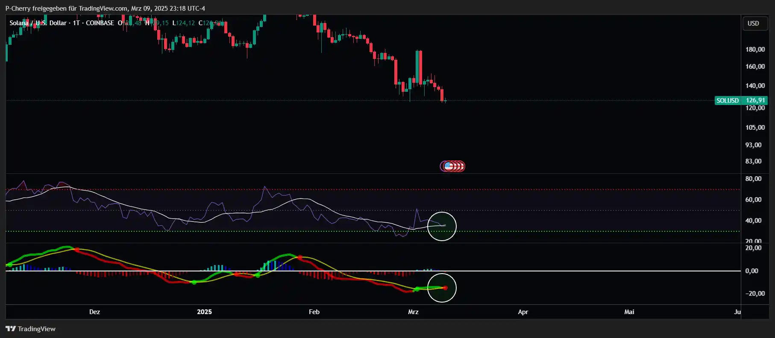The image size is (775, 338).
Task: Click the 2025 label on time axis
Action: pyautogui.click(x=204, y=312)
